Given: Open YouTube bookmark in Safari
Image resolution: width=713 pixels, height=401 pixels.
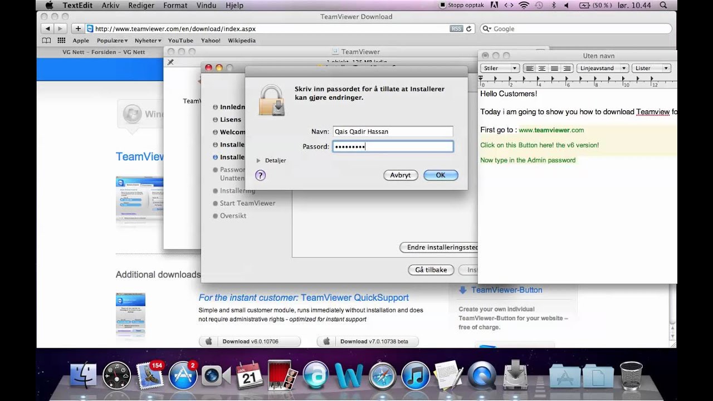Looking at the screenshot, I should click(180, 41).
